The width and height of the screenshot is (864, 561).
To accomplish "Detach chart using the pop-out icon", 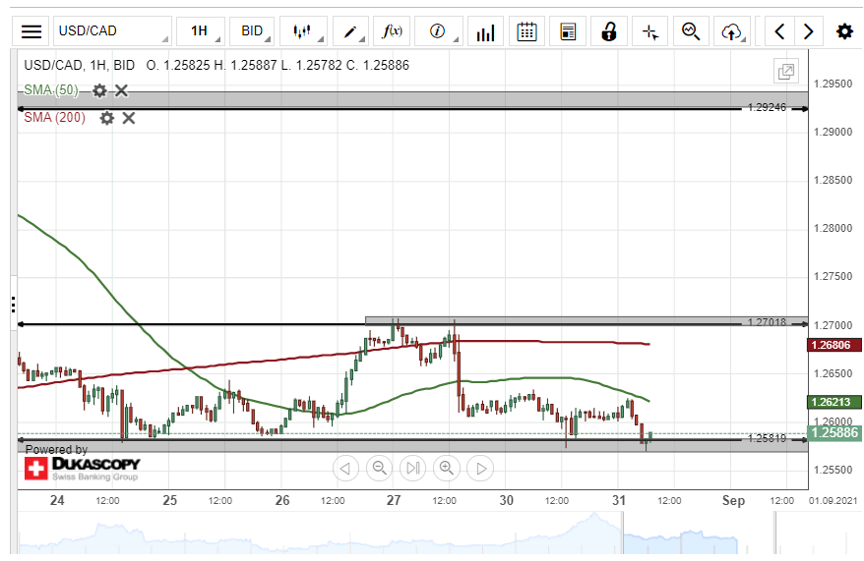I will click(x=785, y=71).
